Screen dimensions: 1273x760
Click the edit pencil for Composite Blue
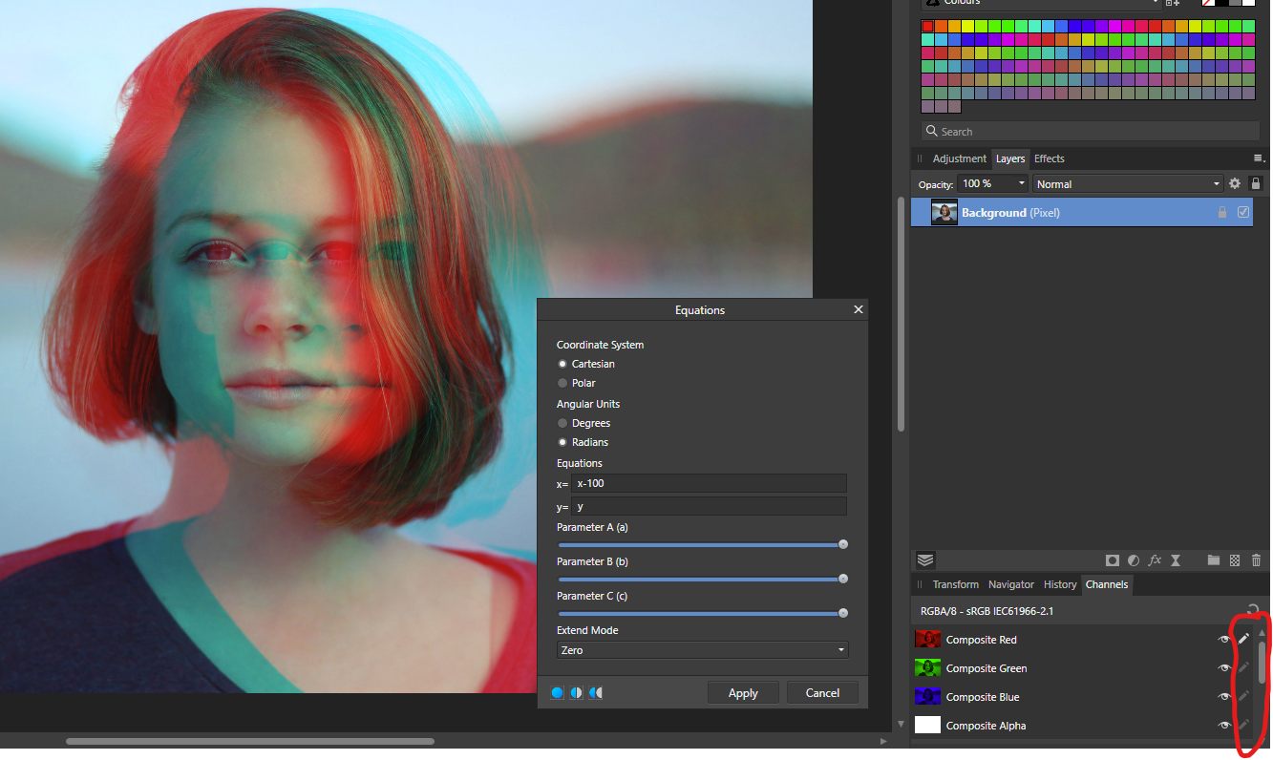1244,696
